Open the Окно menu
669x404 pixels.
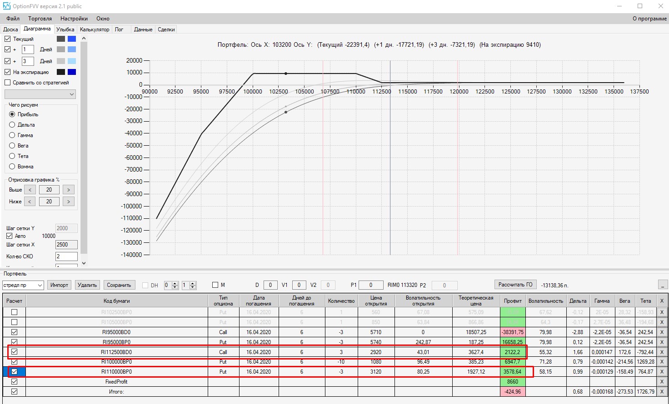tap(103, 19)
